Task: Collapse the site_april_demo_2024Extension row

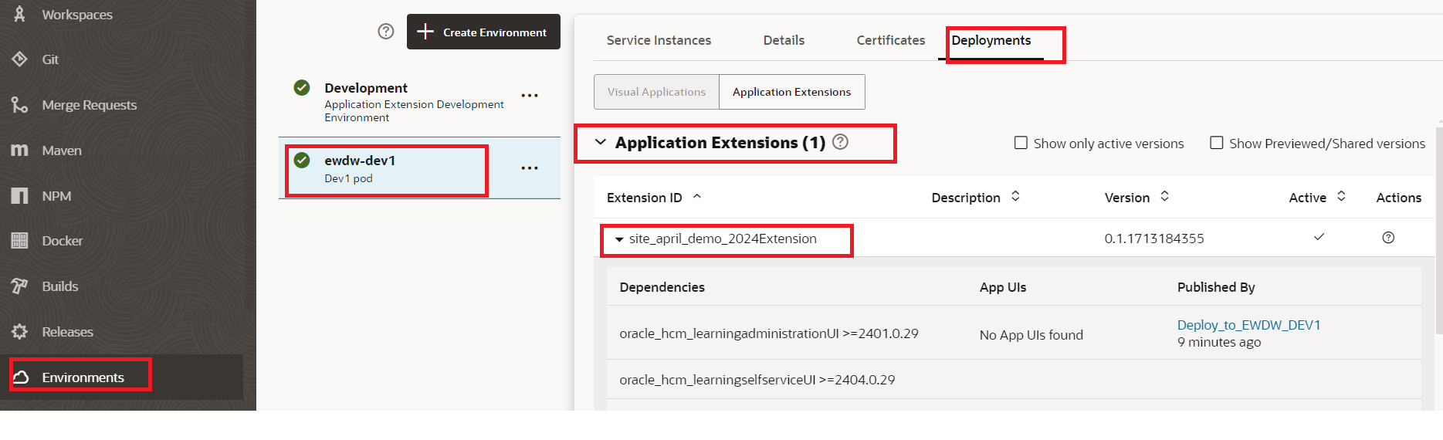Action: 618,239
